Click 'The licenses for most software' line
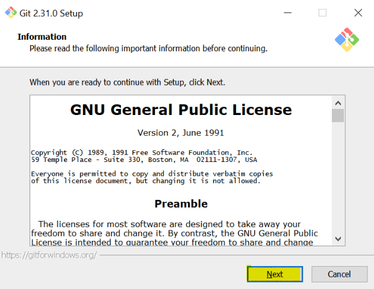 pyautogui.click(x=169, y=224)
